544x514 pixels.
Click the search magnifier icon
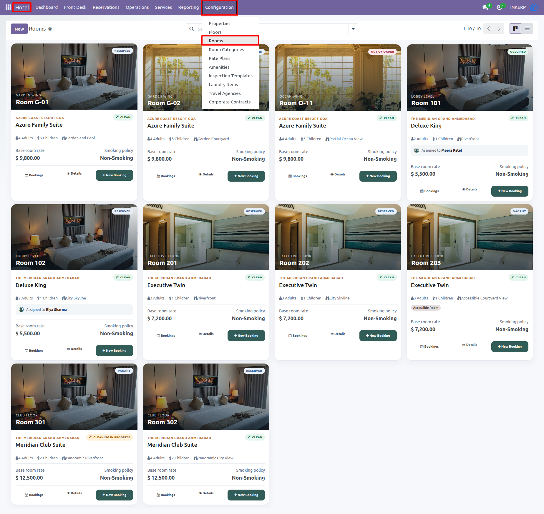[192, 29]
